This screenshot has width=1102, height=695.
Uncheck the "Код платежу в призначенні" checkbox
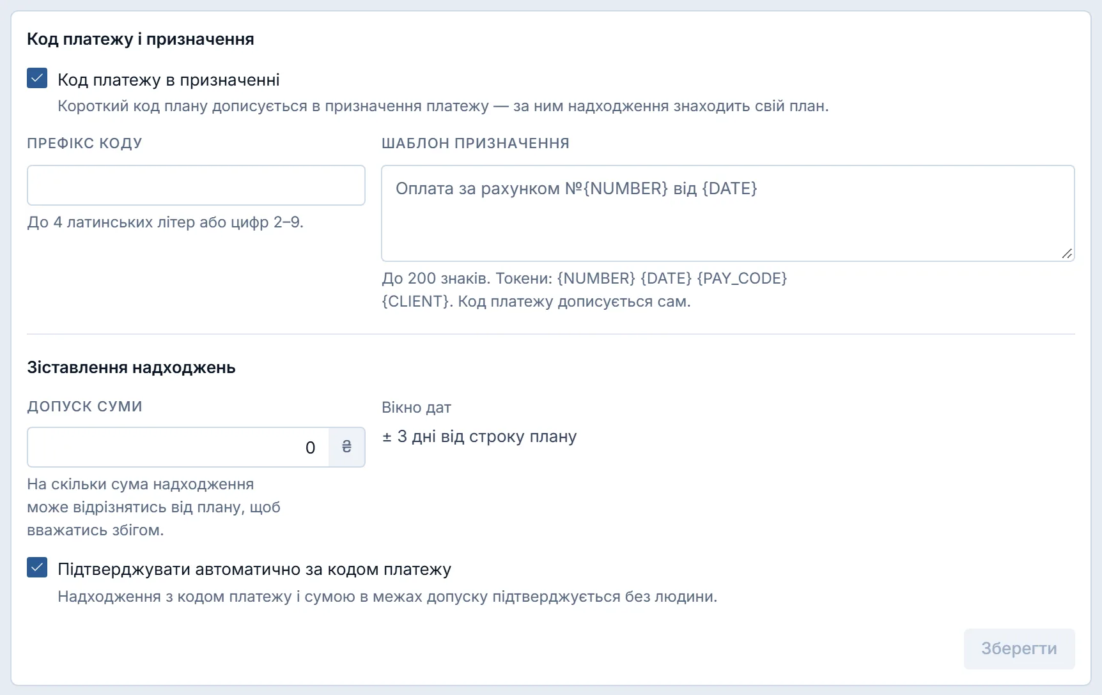tap(37, 79)
